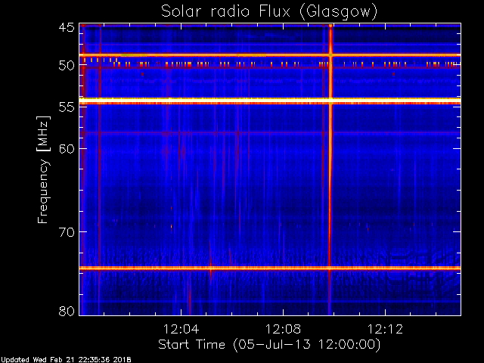Image resolution: width=484 pixels, height=363 pixels.
Task: Click the 50 frequency tick label
Action: [x=67, y=65]
